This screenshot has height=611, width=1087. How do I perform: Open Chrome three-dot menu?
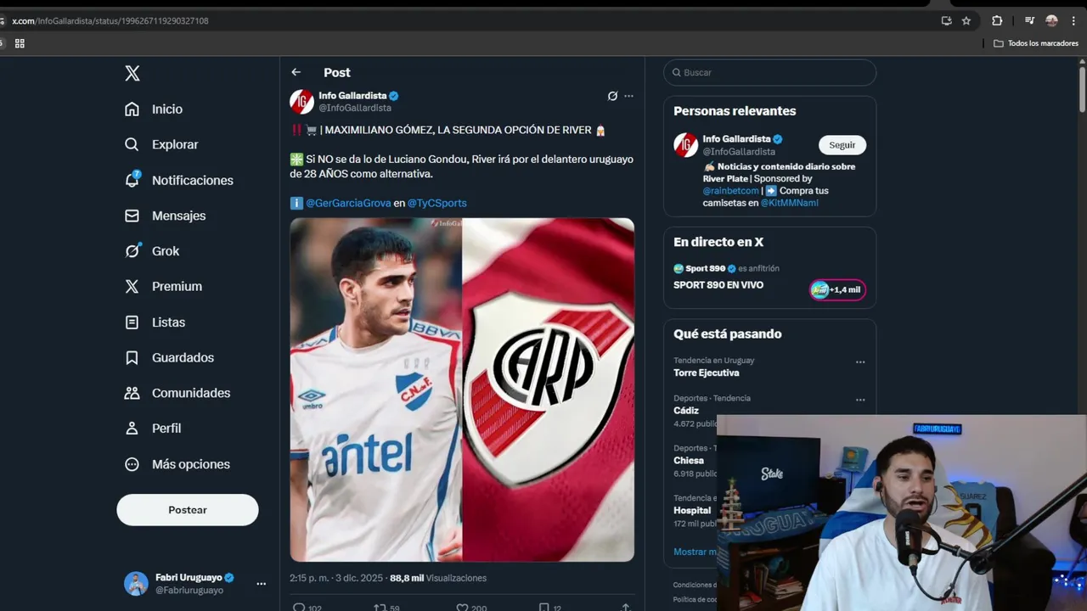pyautogui.click(x=1073, y=20)
